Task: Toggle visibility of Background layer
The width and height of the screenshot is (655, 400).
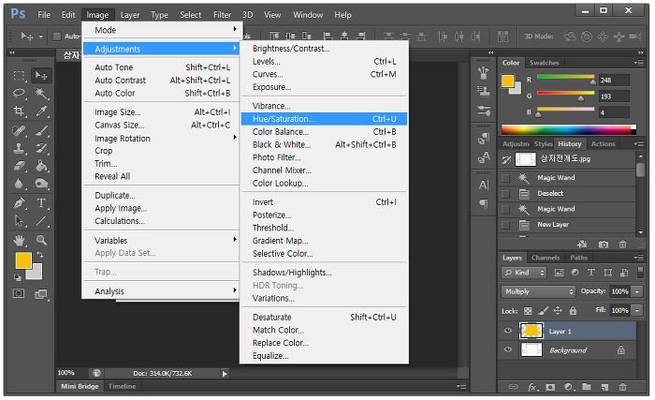Action: pos(508,349)
